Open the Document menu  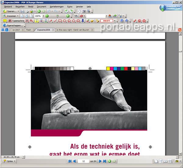coord(41,6)
